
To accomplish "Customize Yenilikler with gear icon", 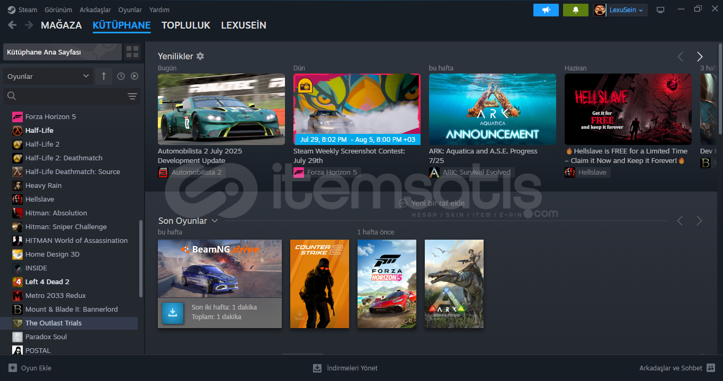I will (x=200, y=56).
